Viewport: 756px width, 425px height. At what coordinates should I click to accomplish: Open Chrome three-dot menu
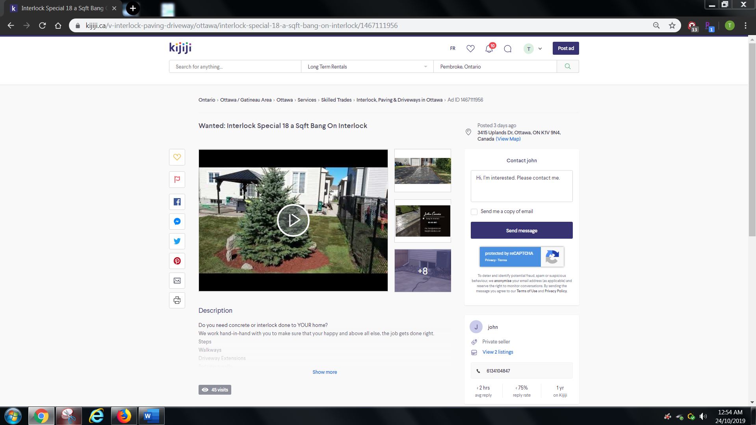745,26
